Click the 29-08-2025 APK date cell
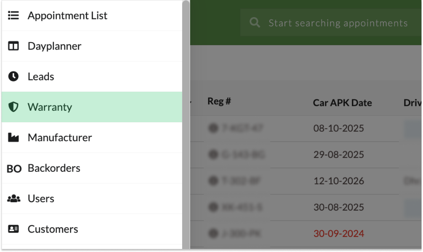The width and height of the screenshot is (423, 252). [x=339, y=155]
